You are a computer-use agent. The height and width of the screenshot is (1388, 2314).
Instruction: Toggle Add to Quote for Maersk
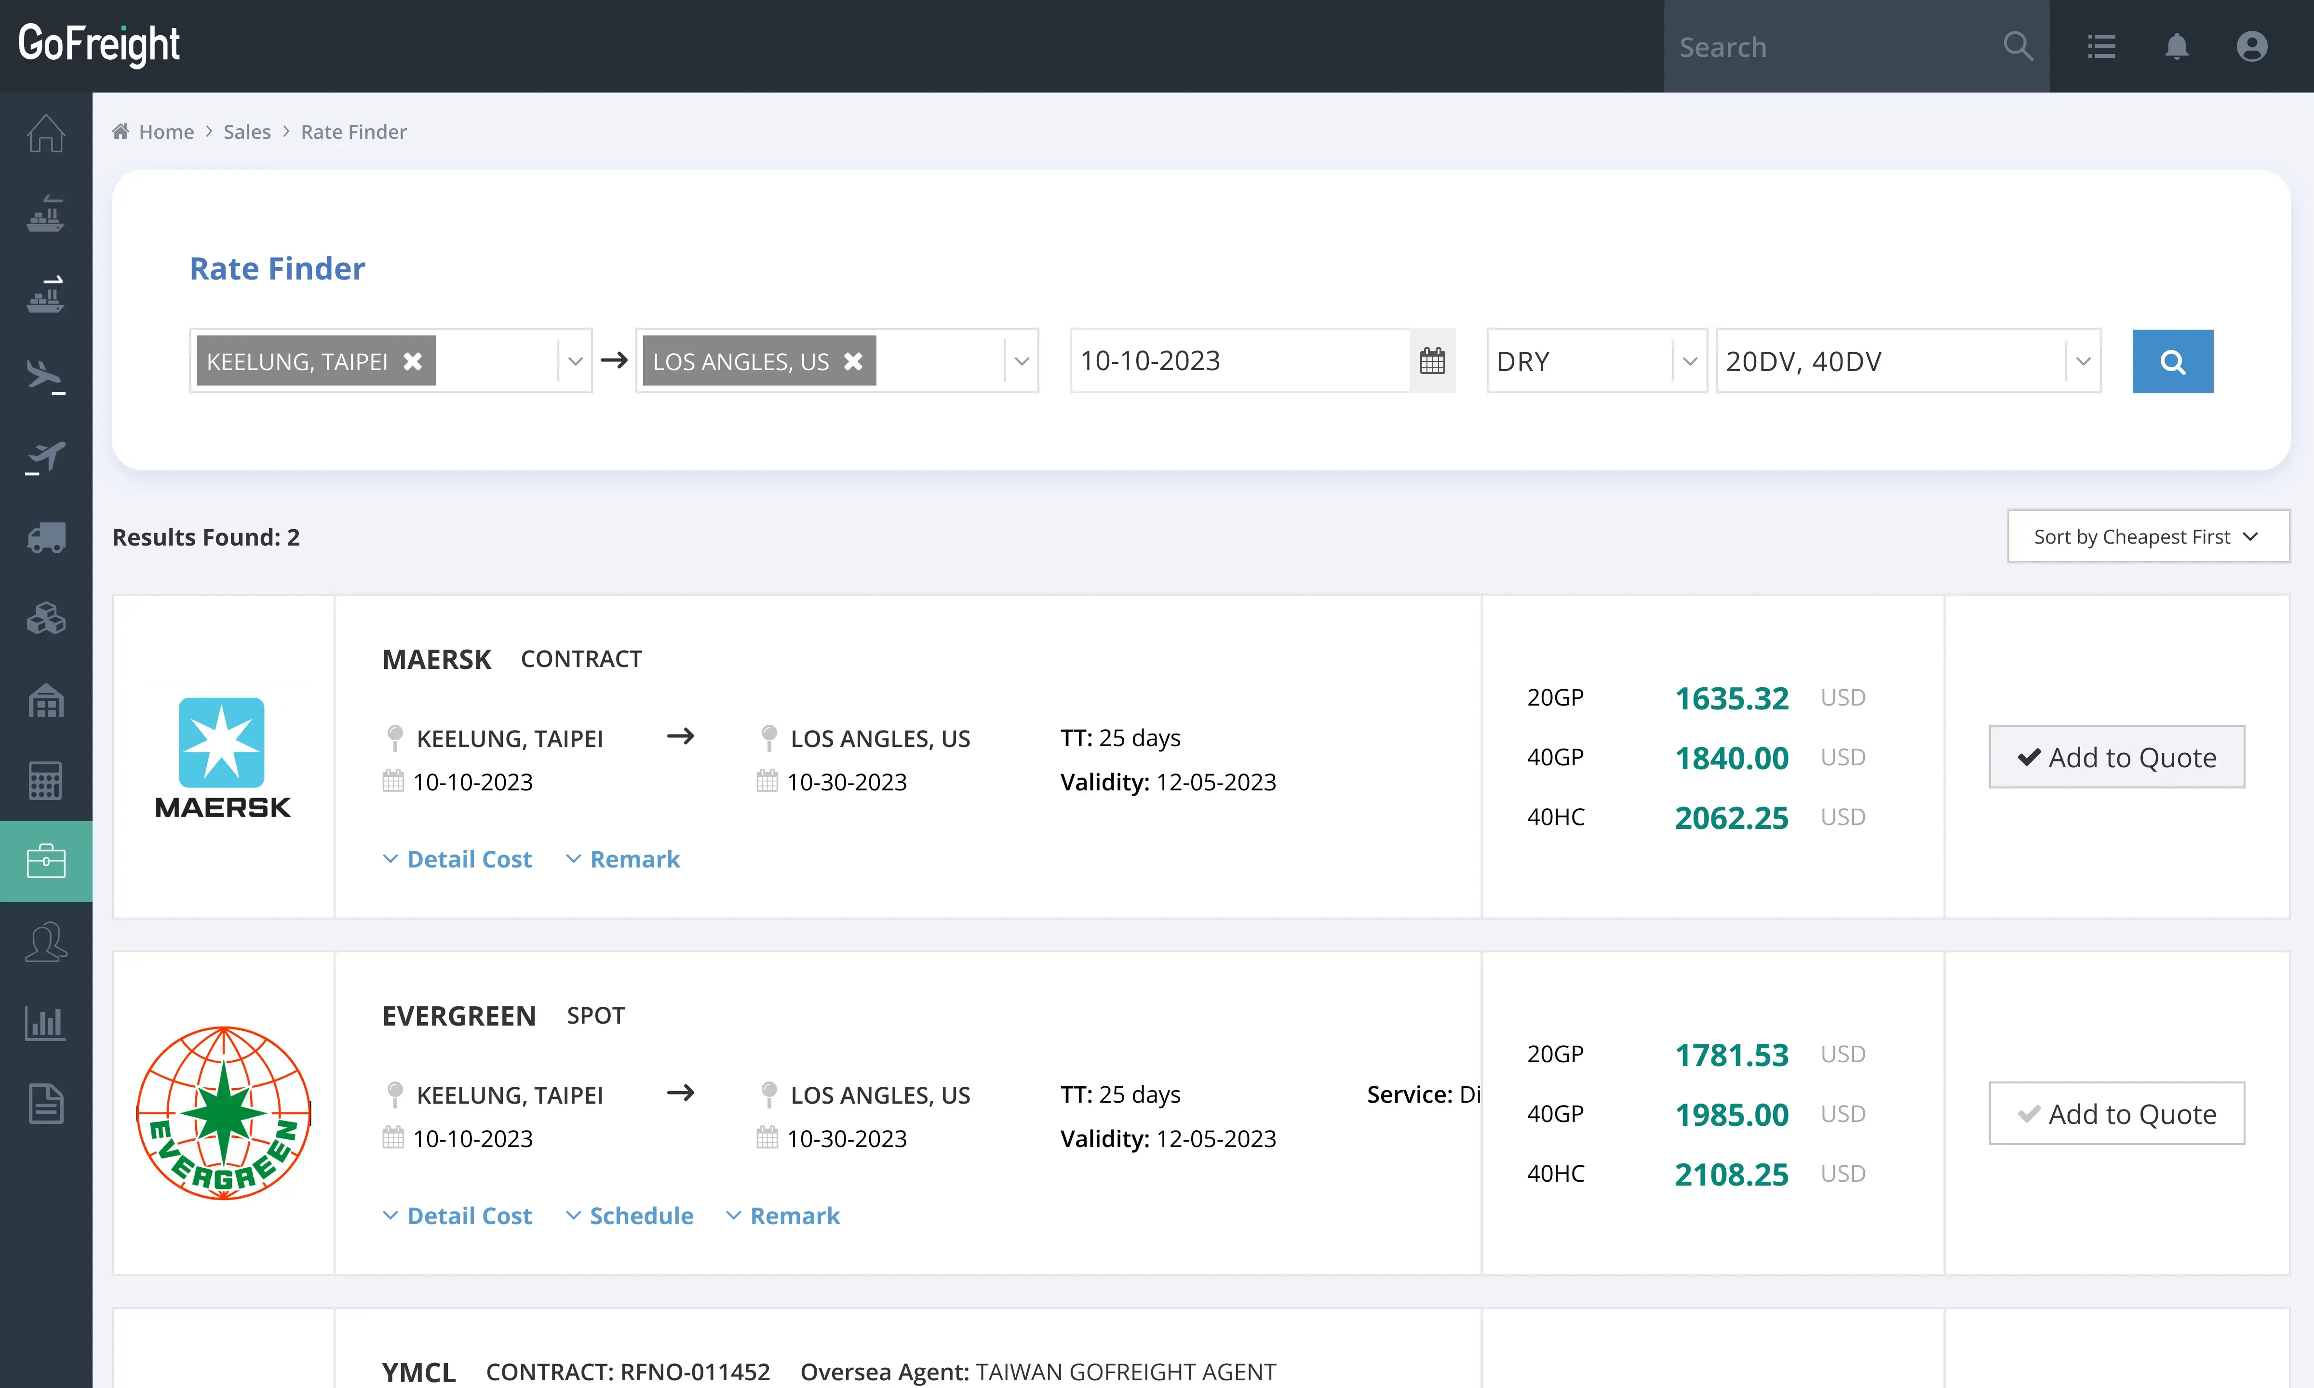coord(2116,757)
